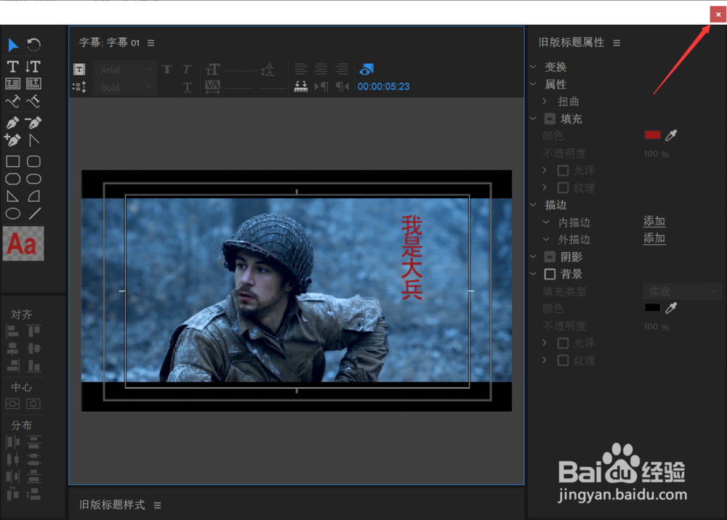The height and width of the screenshot is (520, 727).
Task: Enable 光泽 checkbox under 填充
Action: (x=563, y=171)
